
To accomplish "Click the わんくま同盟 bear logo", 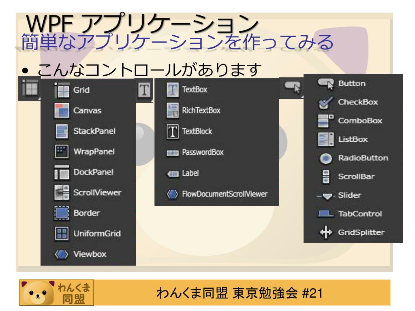I will coord(56,292).
